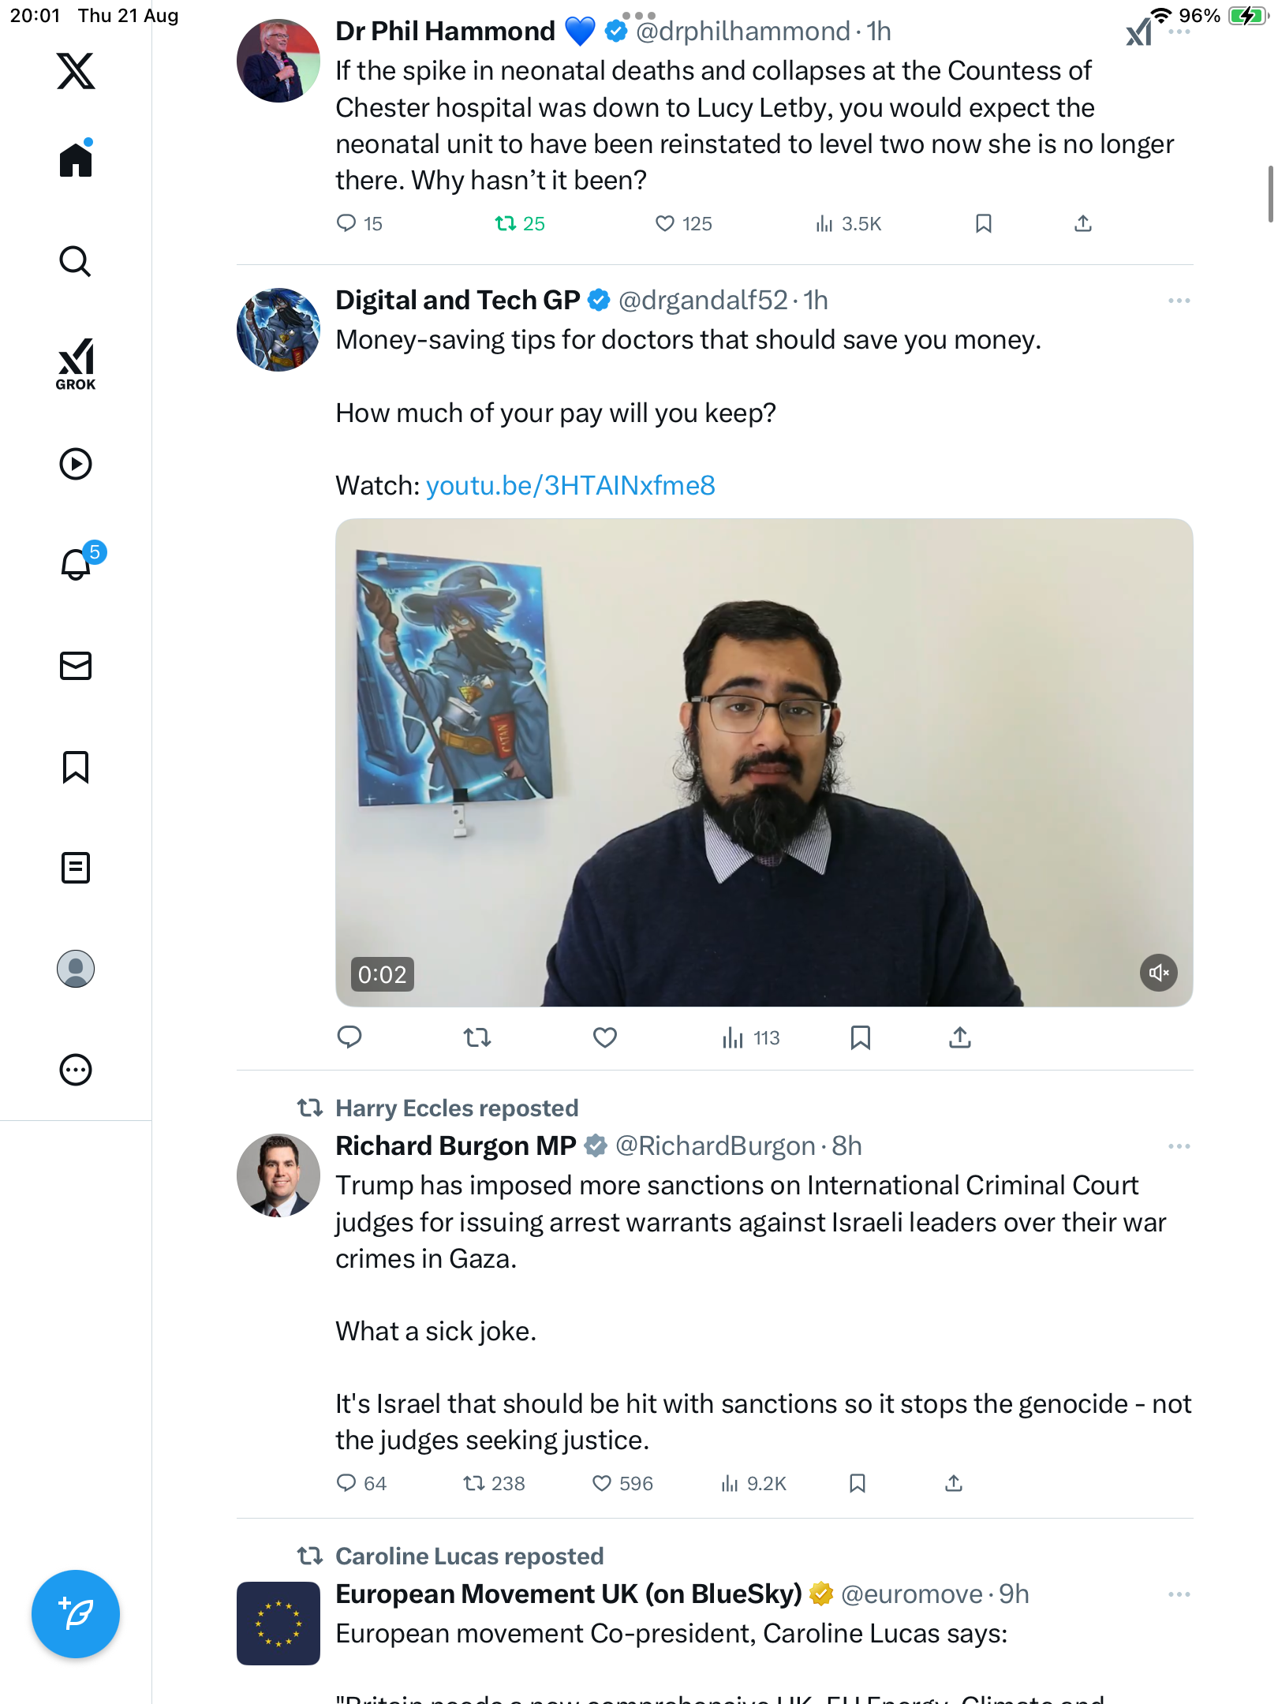The image size is (1278, 1704).
Task: Open the Lists icon in sidebar
Action: pos(76,868)
